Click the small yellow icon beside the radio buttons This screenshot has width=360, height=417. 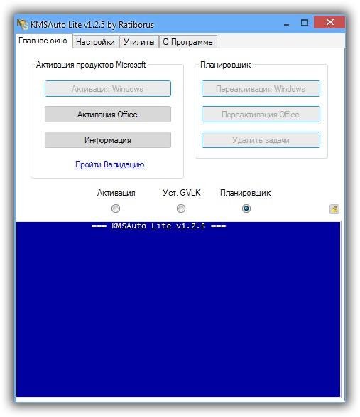point(334,209)
